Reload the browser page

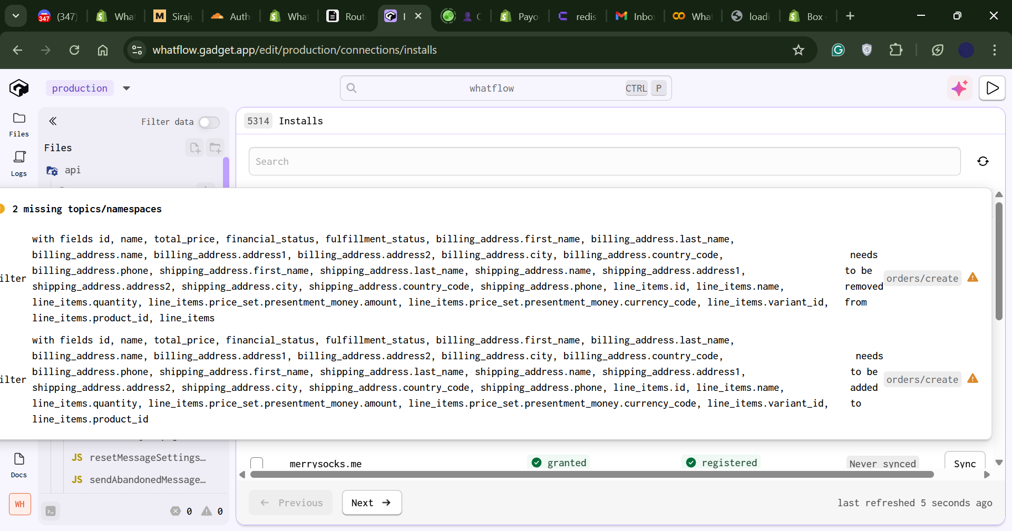74,50
